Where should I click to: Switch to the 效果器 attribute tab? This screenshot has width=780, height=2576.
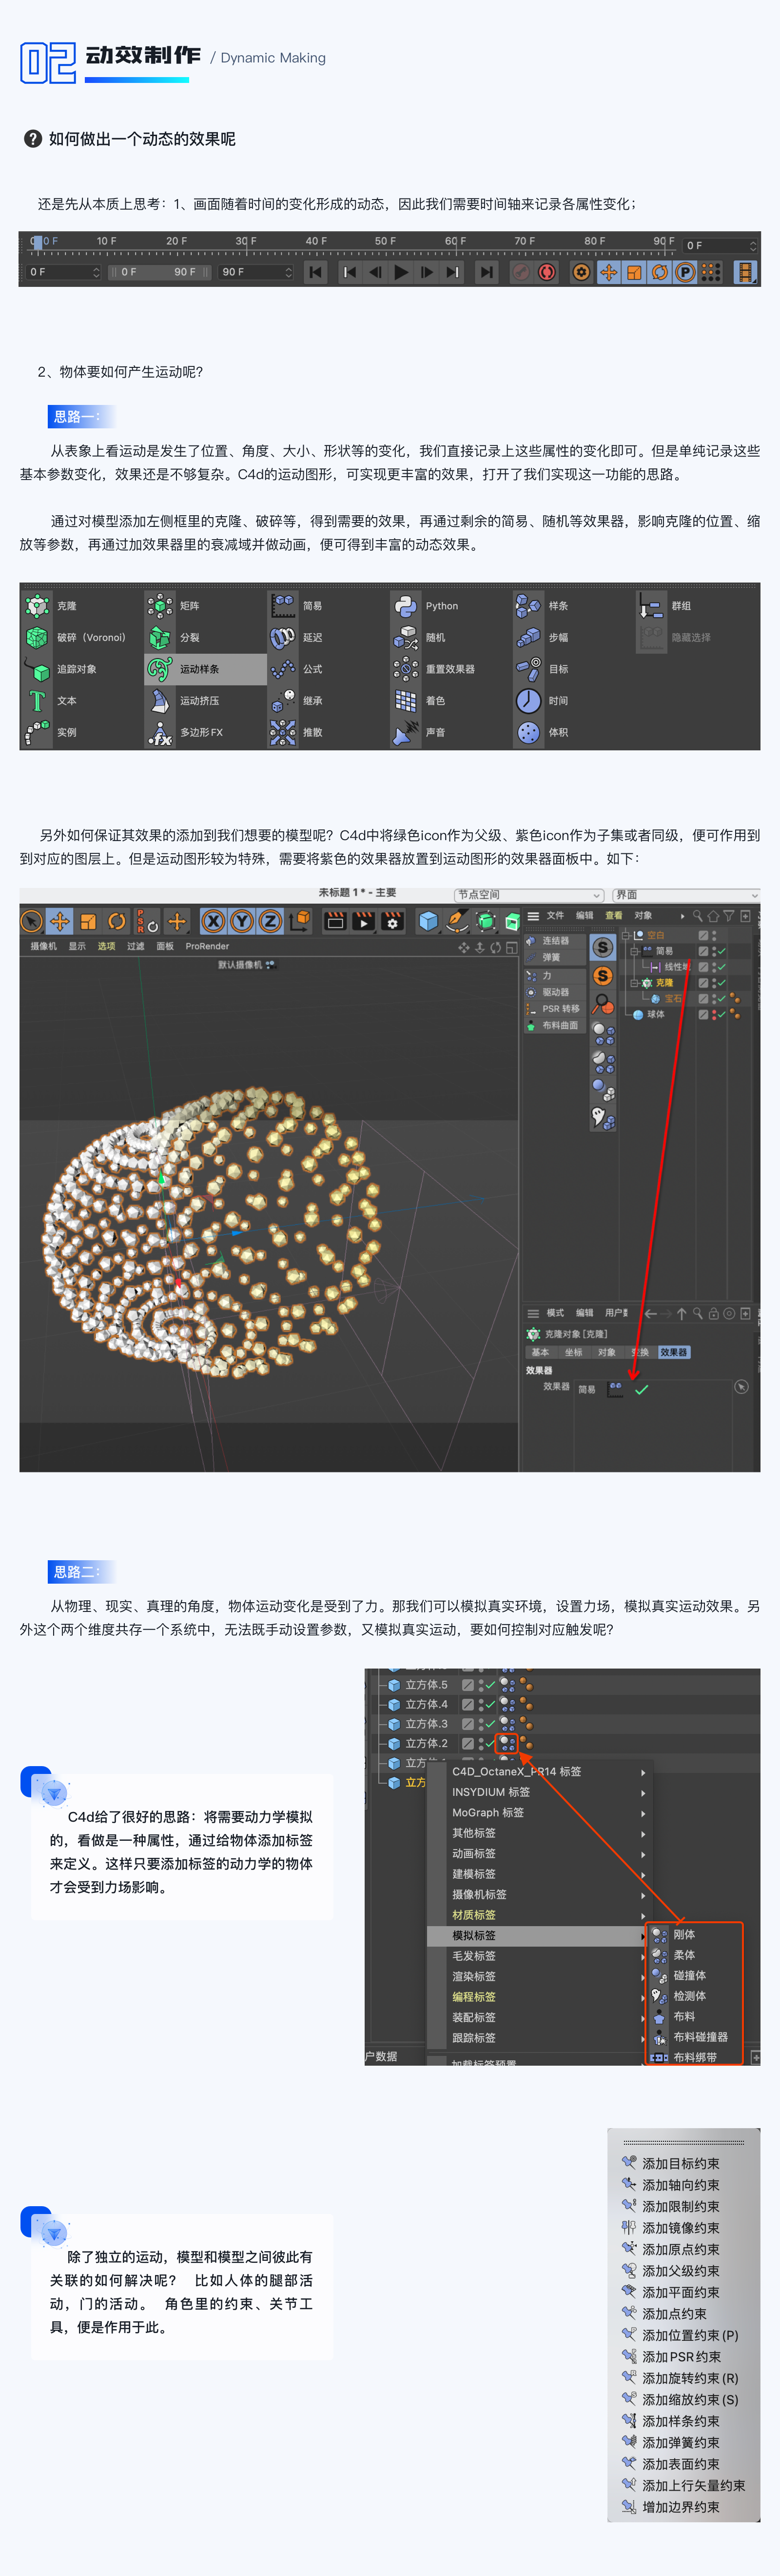pyautogui.click(x=674, y=1352)
